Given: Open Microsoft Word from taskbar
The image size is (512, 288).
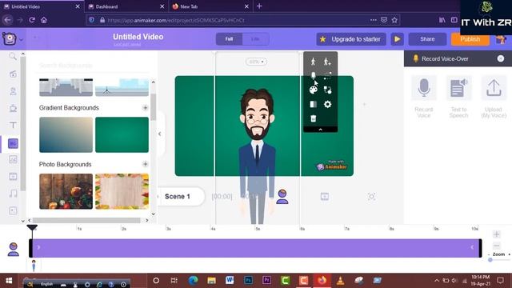Looking at the screenshot, I should (230, 280).
